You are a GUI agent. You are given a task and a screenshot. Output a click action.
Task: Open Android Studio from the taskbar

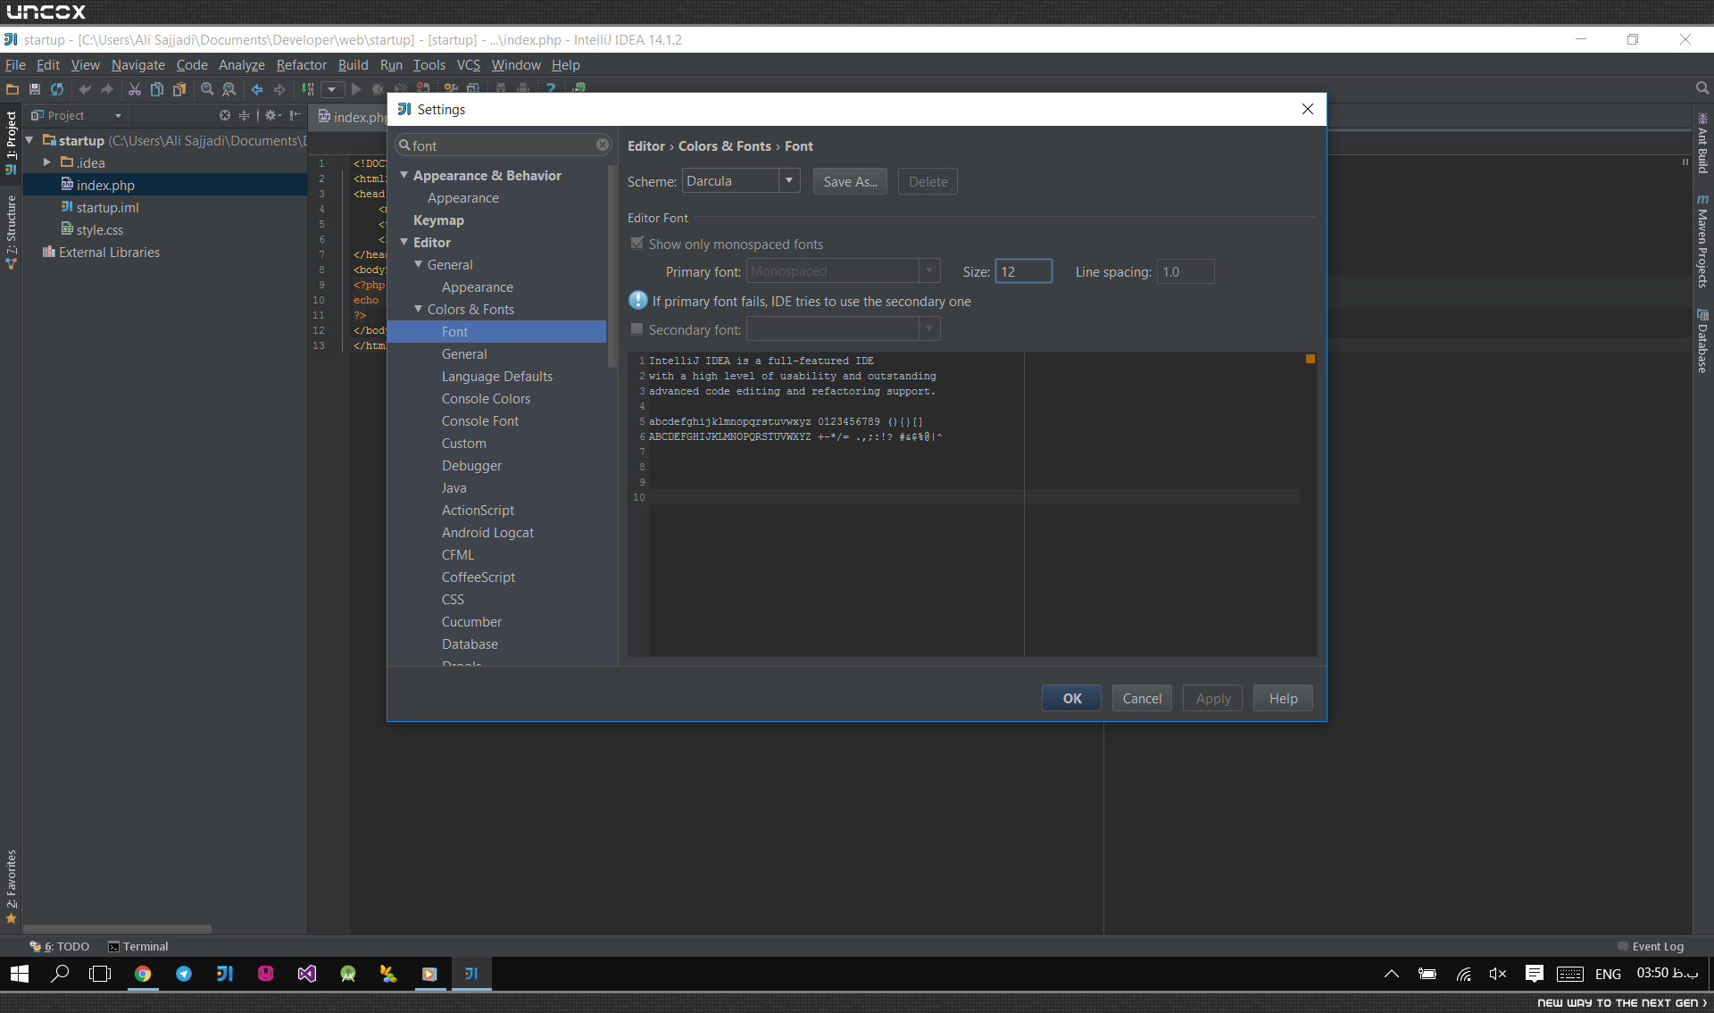coord(348,974)
